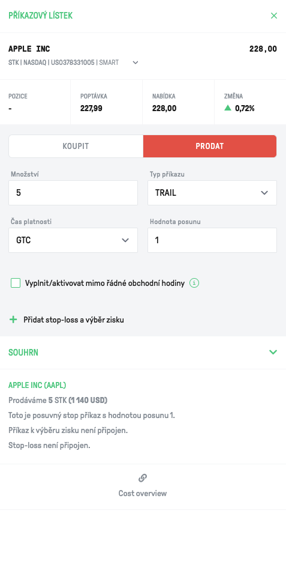This screenshot has height=576, width=286.
Task: Switch to the KOUPIT tab
Action: (x=76, y=146)
